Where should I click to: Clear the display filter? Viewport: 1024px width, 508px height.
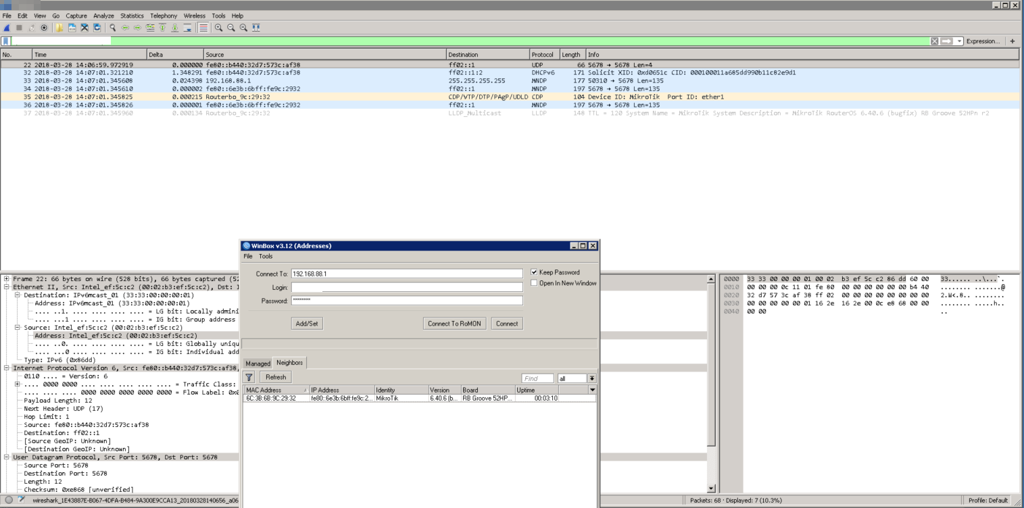pos(935,41)
